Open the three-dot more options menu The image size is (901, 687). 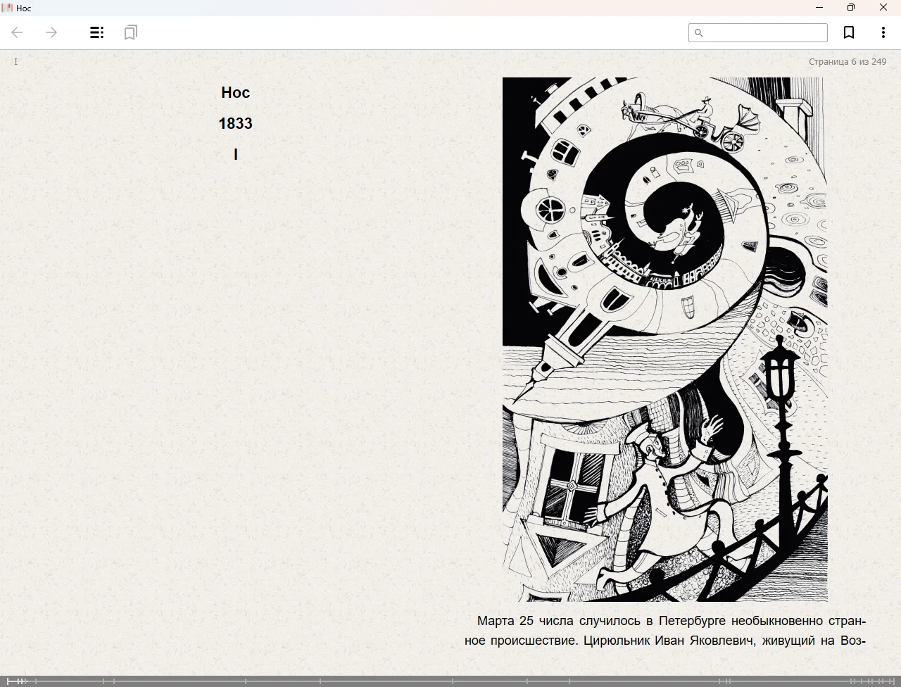883,32
